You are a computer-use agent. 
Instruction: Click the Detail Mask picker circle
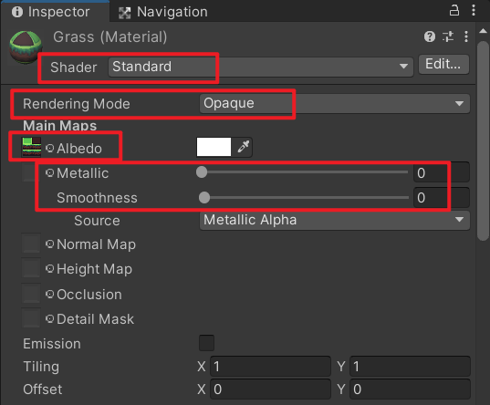tap(49, 318)
